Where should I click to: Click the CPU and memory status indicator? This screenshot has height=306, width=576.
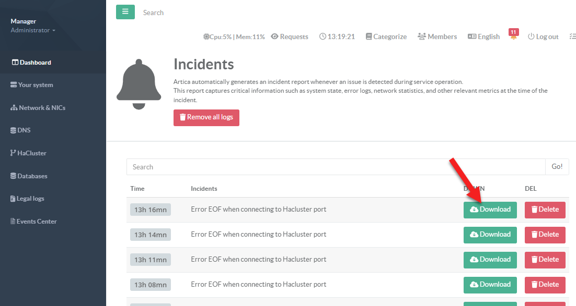pos(234,37)
